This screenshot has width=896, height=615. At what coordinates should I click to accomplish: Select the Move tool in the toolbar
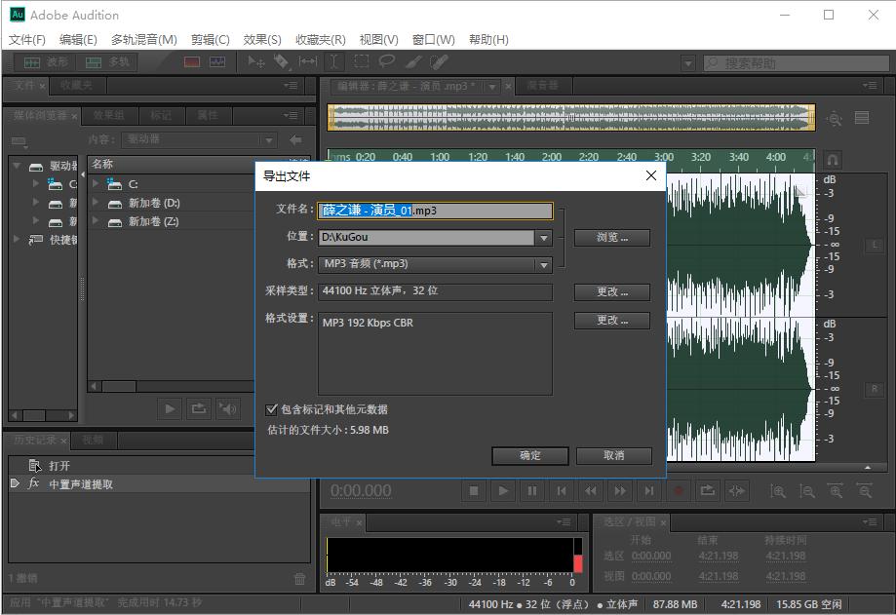pos(257,61)
